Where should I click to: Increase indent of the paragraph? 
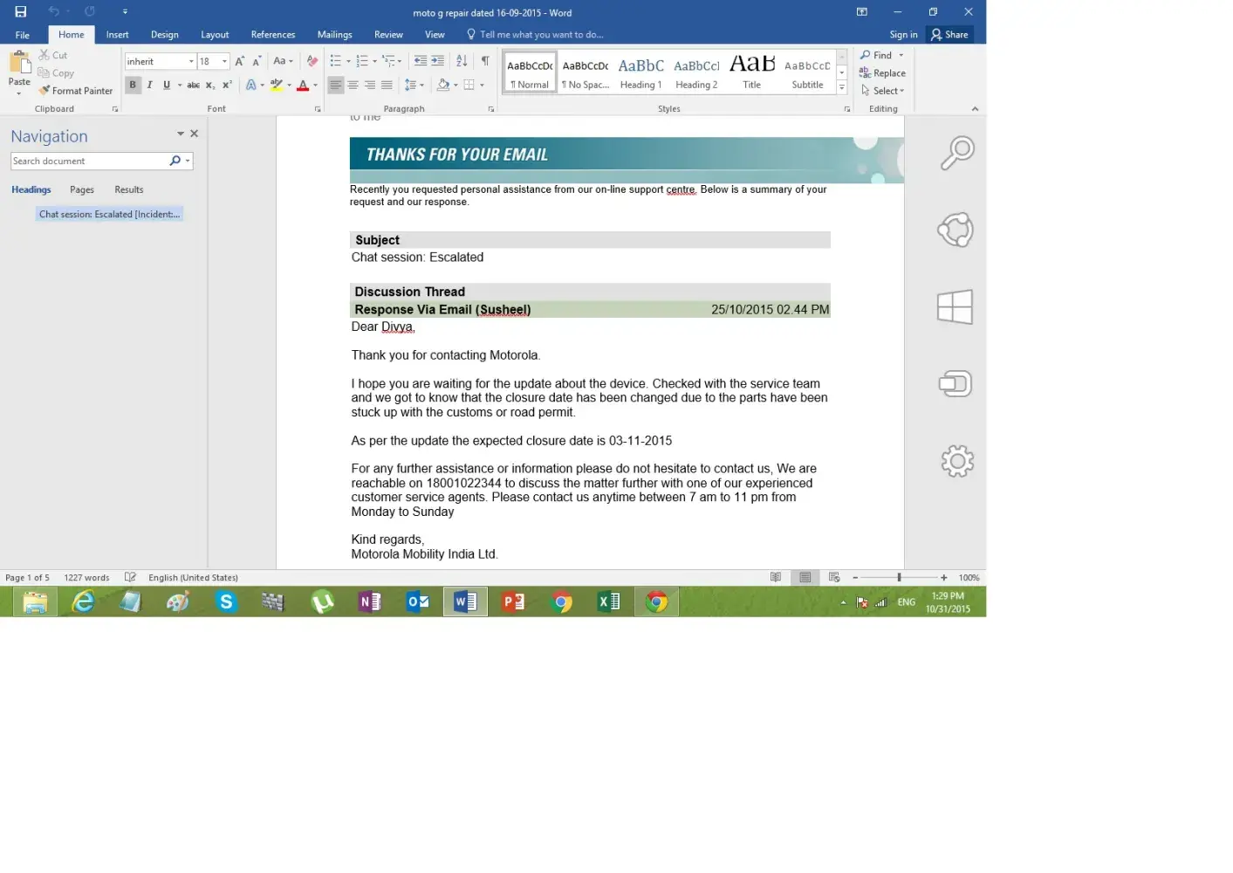coord(438,61)
